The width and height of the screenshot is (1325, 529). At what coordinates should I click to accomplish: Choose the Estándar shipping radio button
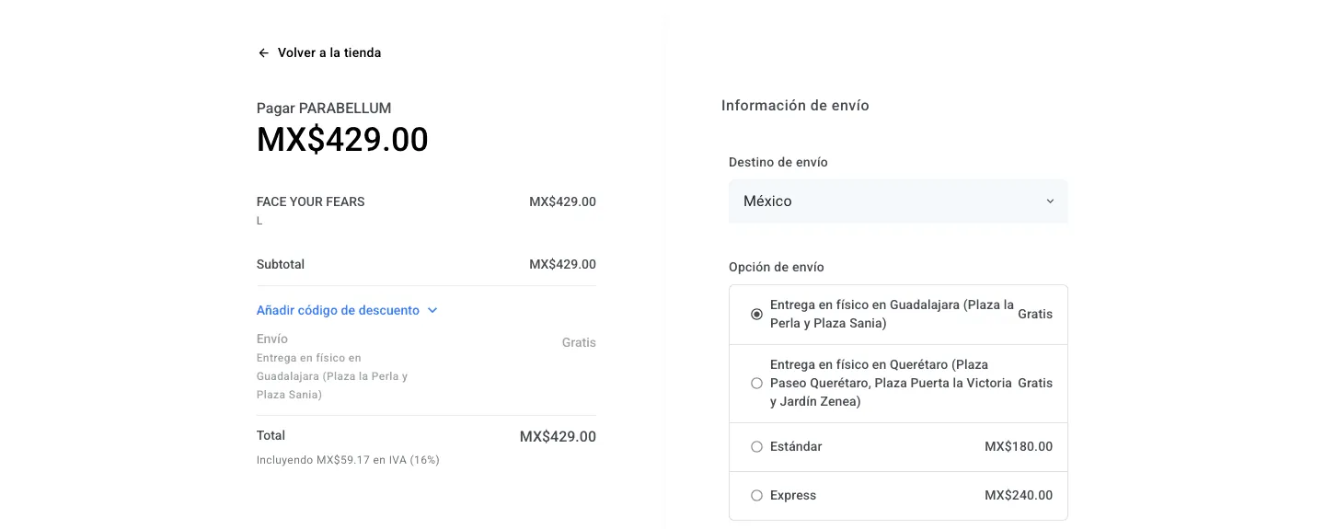click(x=756, y=447)
